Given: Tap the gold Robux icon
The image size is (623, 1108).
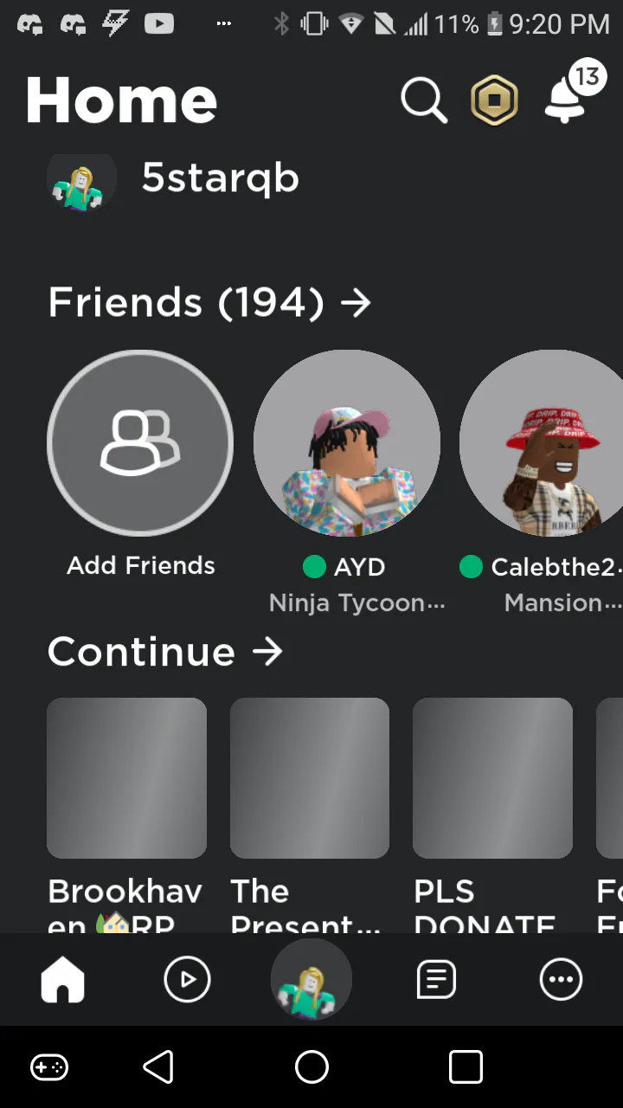Looking at the screenshot, I should click(494, 101).
